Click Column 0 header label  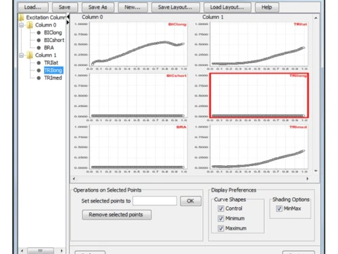(93, 17)
